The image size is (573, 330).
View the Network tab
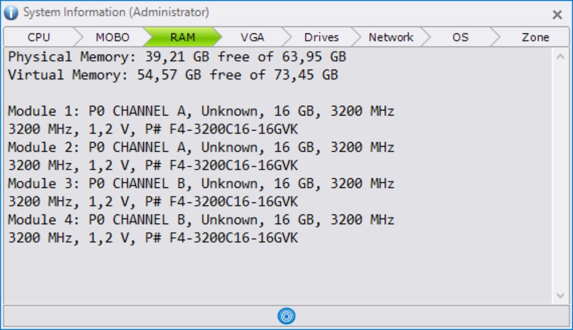391,37
